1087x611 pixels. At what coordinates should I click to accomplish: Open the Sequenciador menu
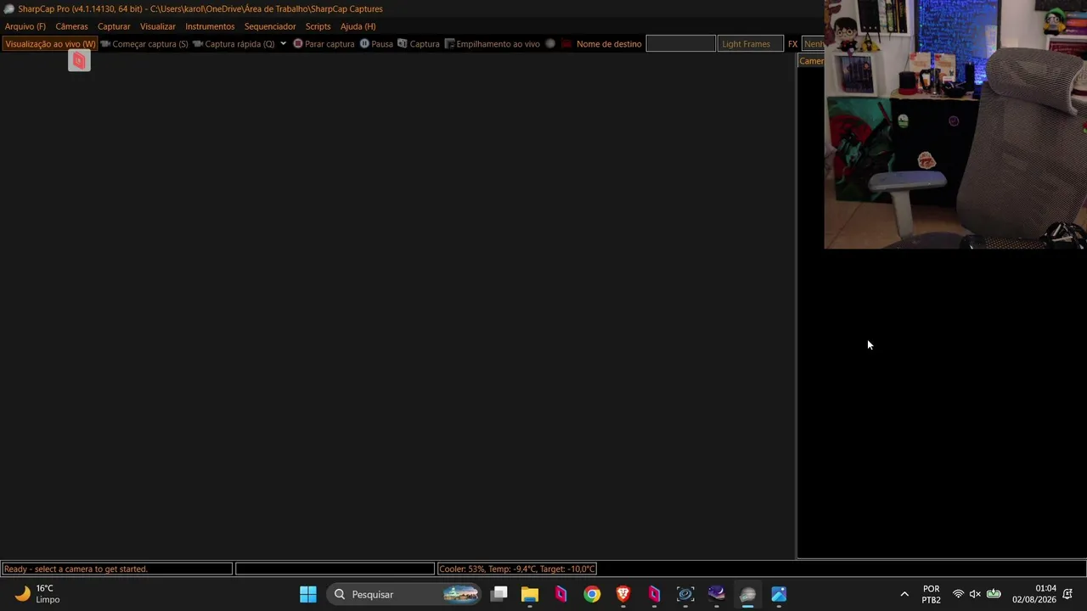coord(270,26)
